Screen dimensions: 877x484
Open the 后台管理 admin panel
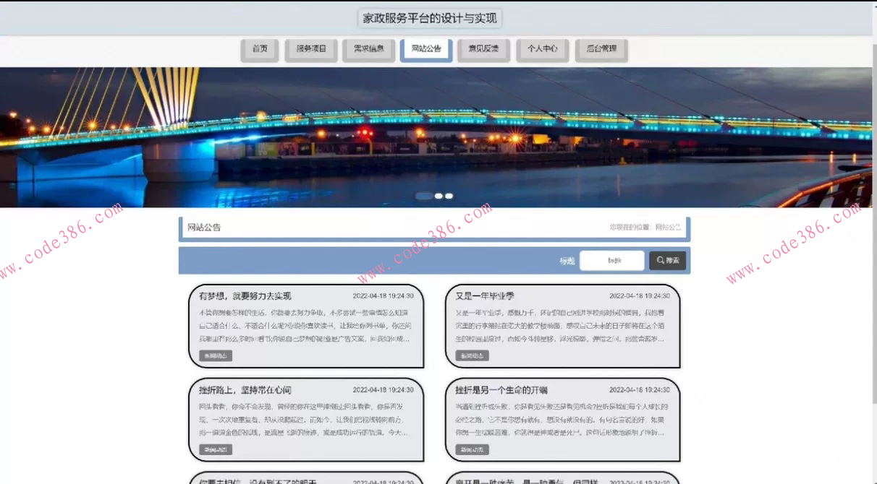tap(601, 50)
